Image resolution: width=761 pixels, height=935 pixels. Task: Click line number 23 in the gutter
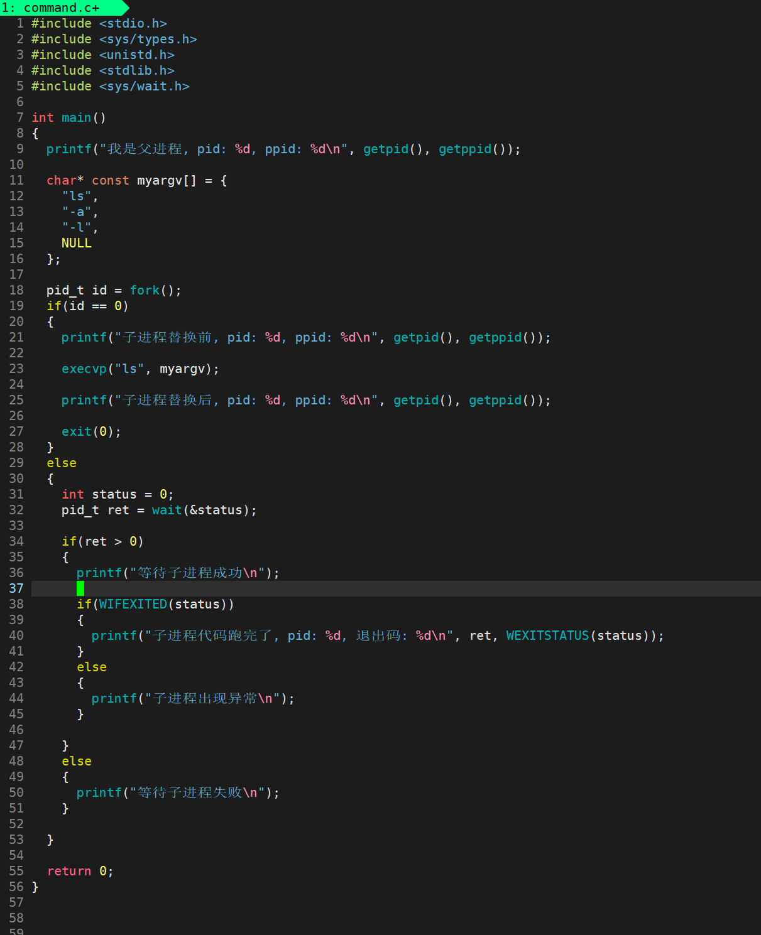(x=16, y=369)
